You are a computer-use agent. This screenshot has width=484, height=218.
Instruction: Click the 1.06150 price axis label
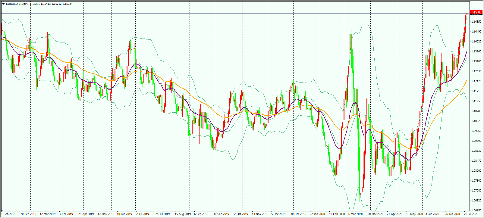(x=476, y=210)
